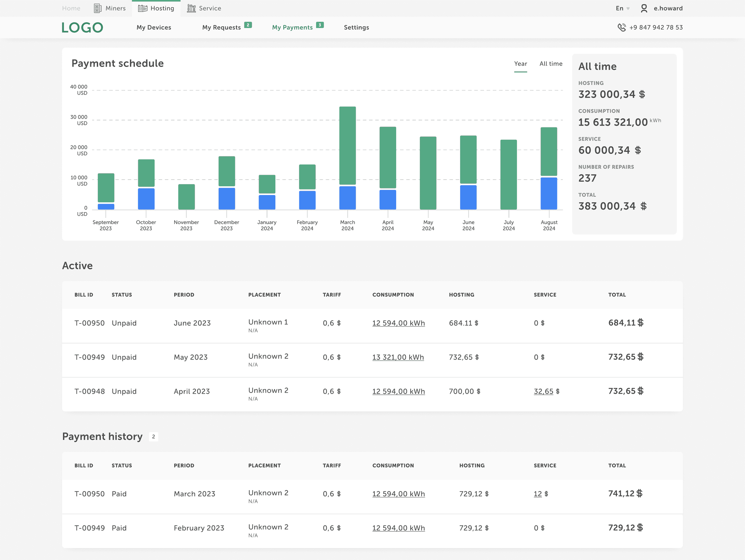The width and height of the screenshot is (745, 560).
Task: Open Settings menu item
Action: [x=356, y=28]
